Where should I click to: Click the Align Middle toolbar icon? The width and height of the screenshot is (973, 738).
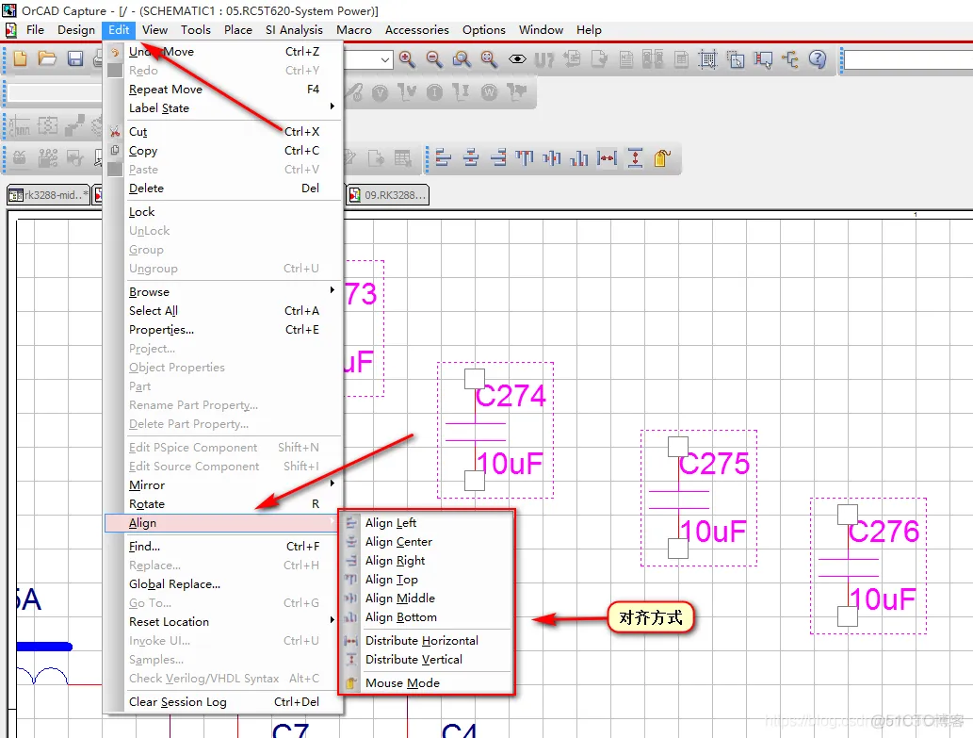point(551,157)
